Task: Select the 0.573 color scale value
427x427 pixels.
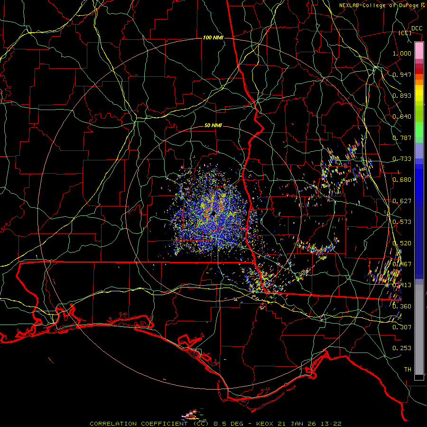Action: coord(402,222)
